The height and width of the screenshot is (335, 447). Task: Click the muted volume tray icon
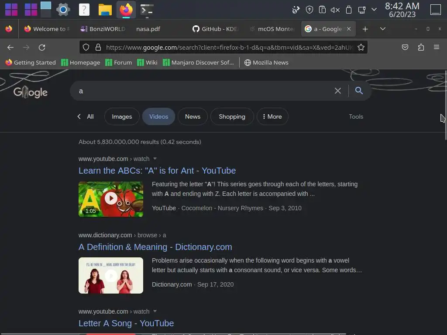tap(335, 10)
